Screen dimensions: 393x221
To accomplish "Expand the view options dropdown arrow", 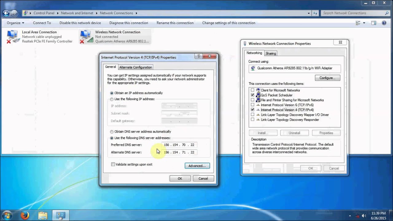I will coord(364,23).
